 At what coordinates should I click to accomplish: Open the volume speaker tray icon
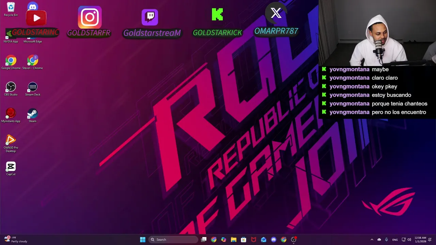[x=409, y=240]
